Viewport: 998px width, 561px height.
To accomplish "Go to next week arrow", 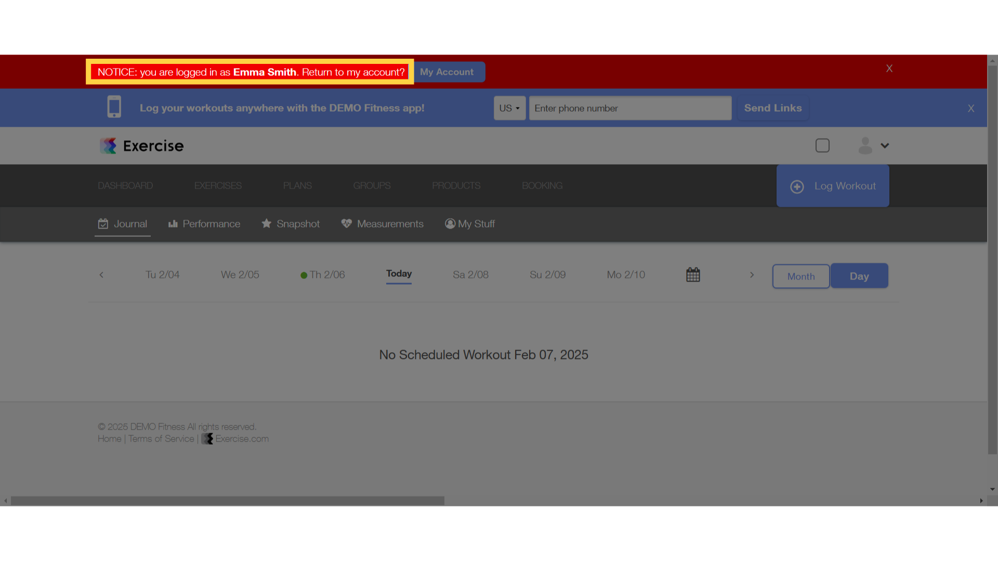I will point(752,275).
